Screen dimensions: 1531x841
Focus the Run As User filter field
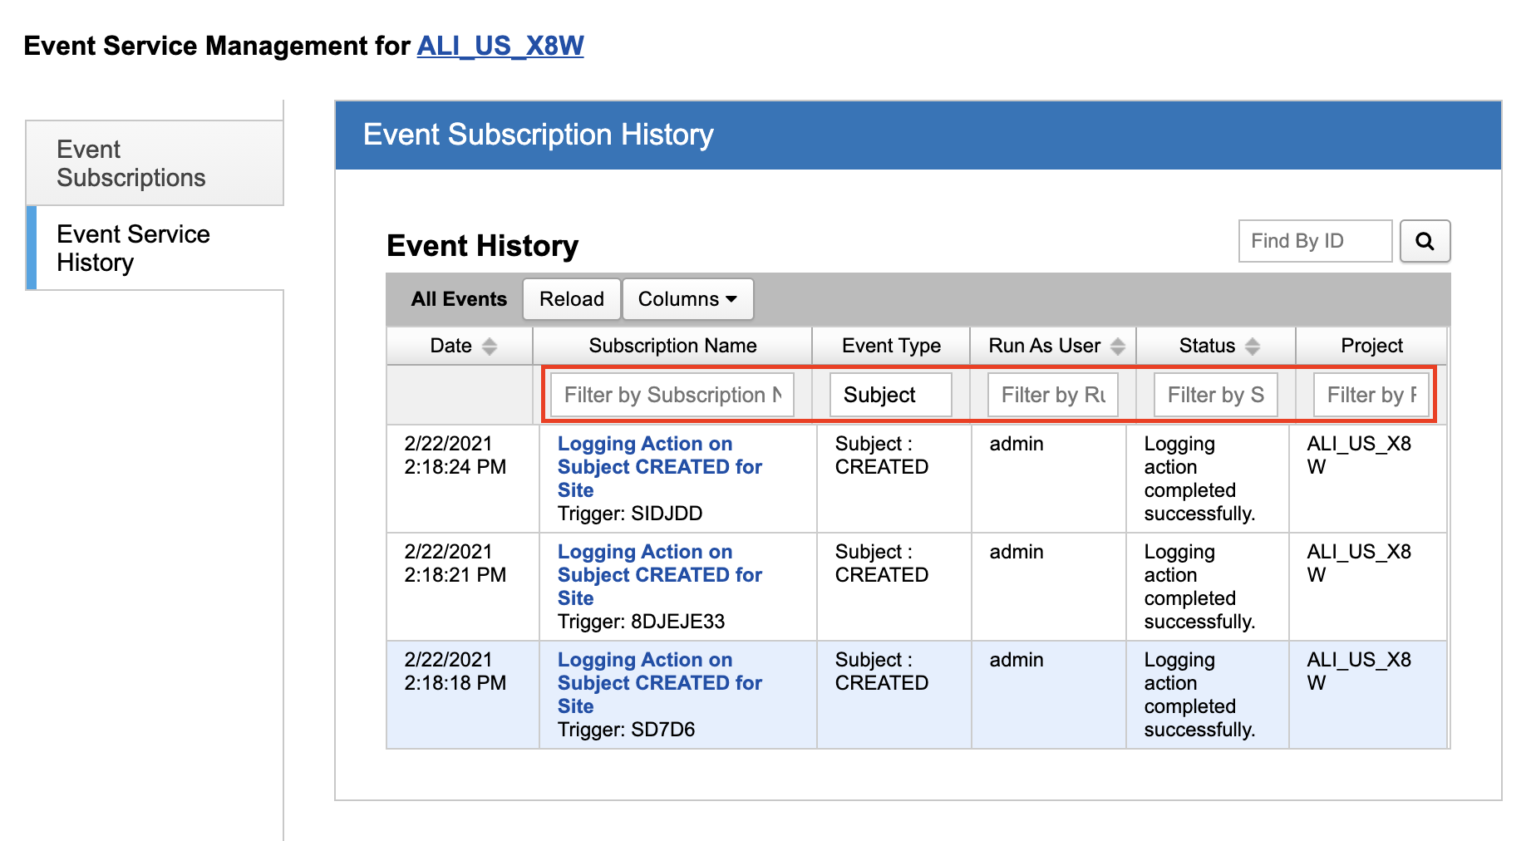click(1052, 395)
